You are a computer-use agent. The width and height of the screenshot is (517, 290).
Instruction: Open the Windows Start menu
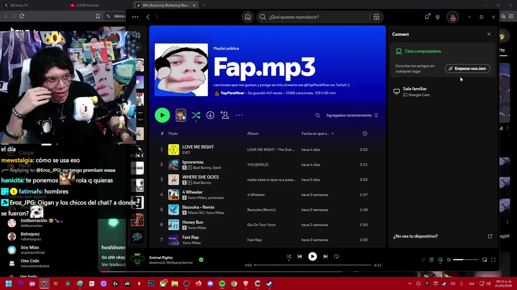click(8, 284)
